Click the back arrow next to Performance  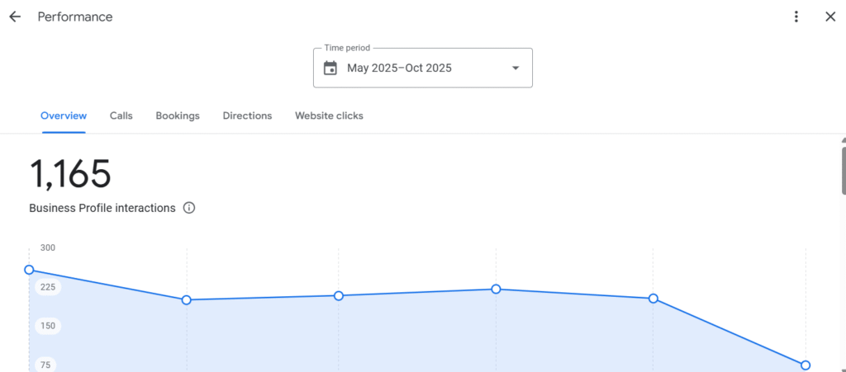click(x=15, y=16)
